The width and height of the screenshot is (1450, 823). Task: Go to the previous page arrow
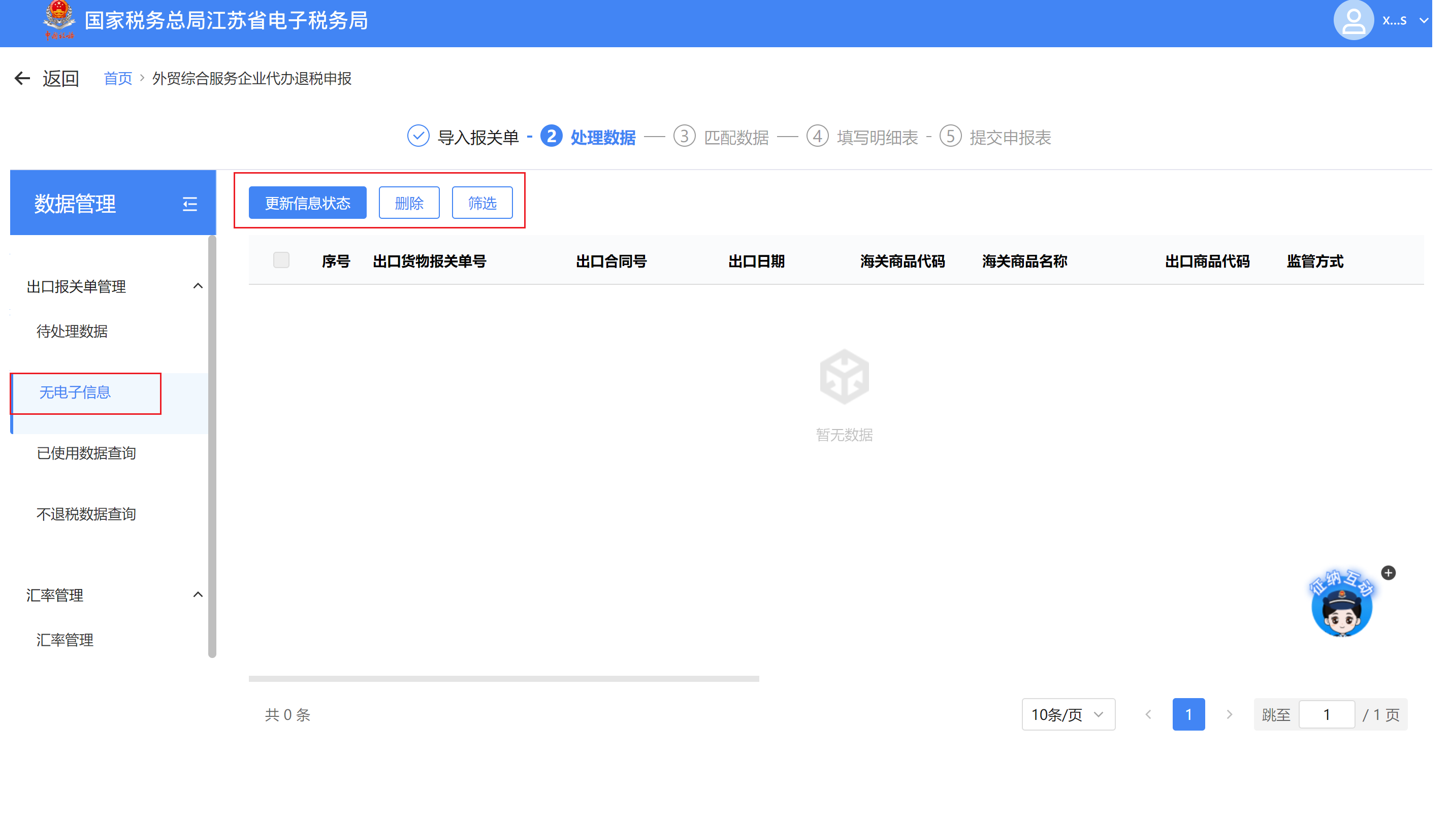pyautogui.click(x=1148, y=714)
